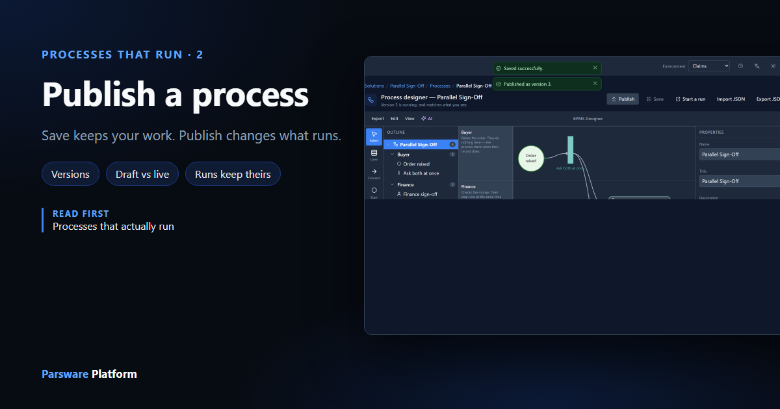
Task: Dismiss the 'Saved successfully' notification
Action: pos(595,68)
